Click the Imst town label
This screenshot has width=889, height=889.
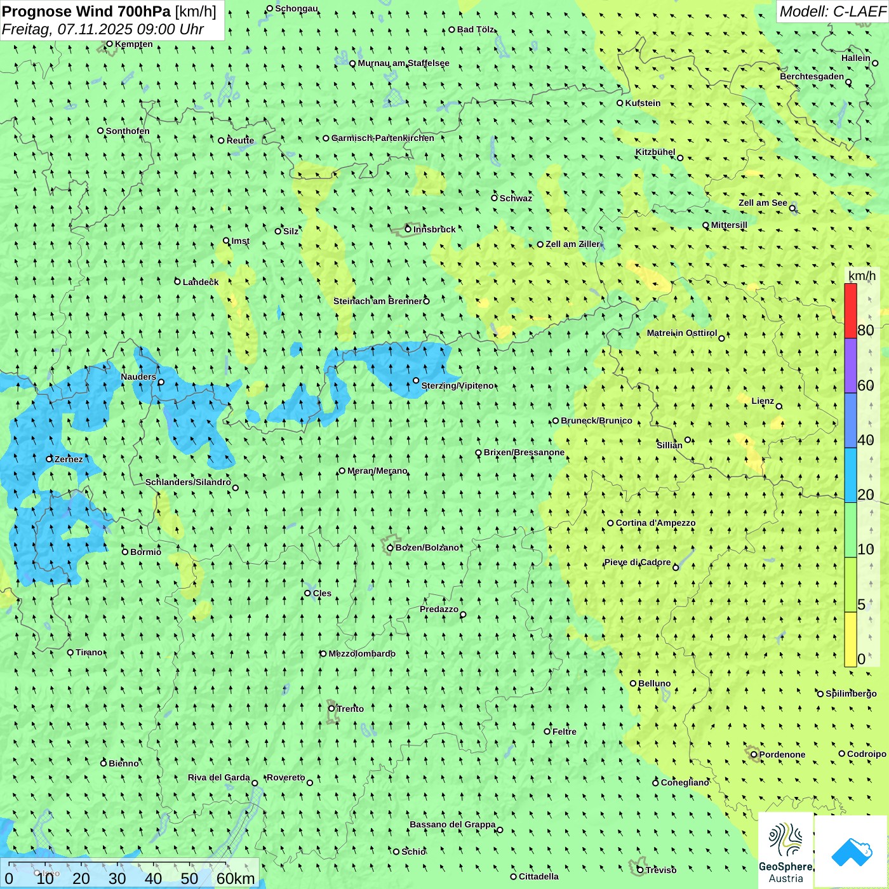pos(240,241)
